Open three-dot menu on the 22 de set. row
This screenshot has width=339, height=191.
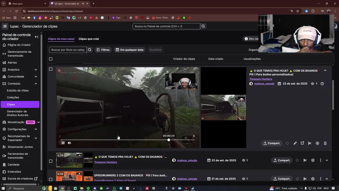(320, 160)
